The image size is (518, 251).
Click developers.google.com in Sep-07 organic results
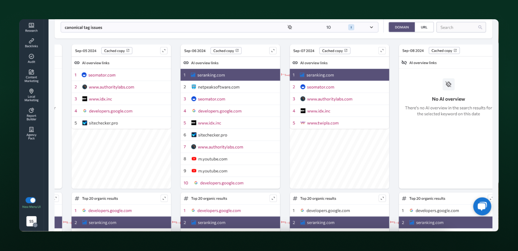(x=328, y=210)
